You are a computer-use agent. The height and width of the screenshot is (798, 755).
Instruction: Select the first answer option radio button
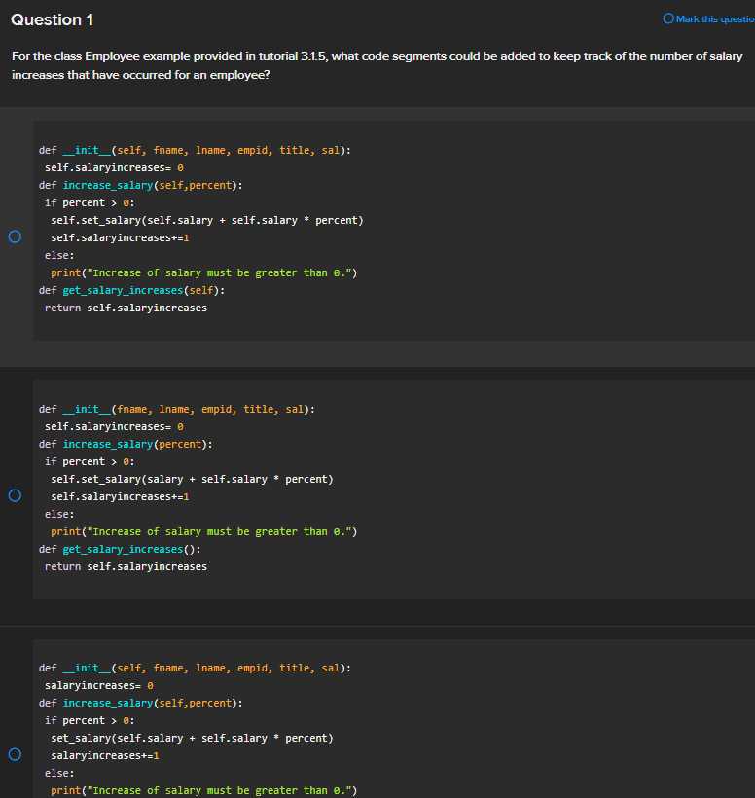pos(15,236)
